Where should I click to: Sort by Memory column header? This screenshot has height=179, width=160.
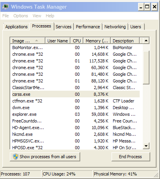[97, 41]
